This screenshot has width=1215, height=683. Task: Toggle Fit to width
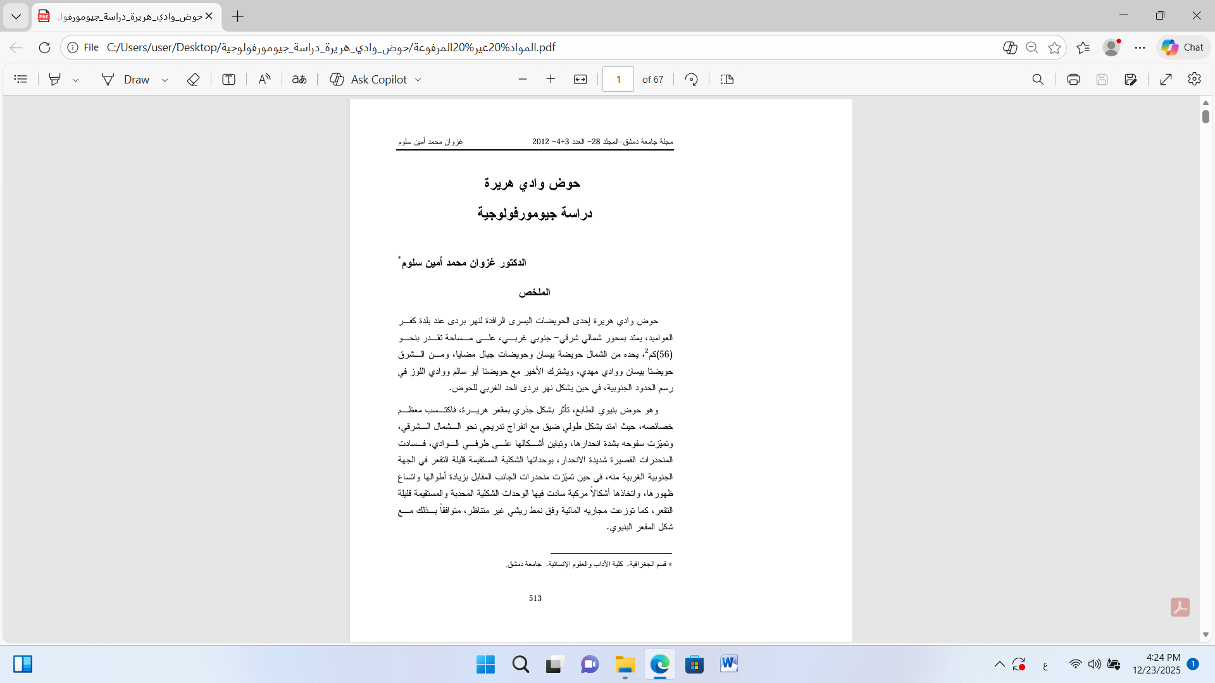(x=580, y=79)
